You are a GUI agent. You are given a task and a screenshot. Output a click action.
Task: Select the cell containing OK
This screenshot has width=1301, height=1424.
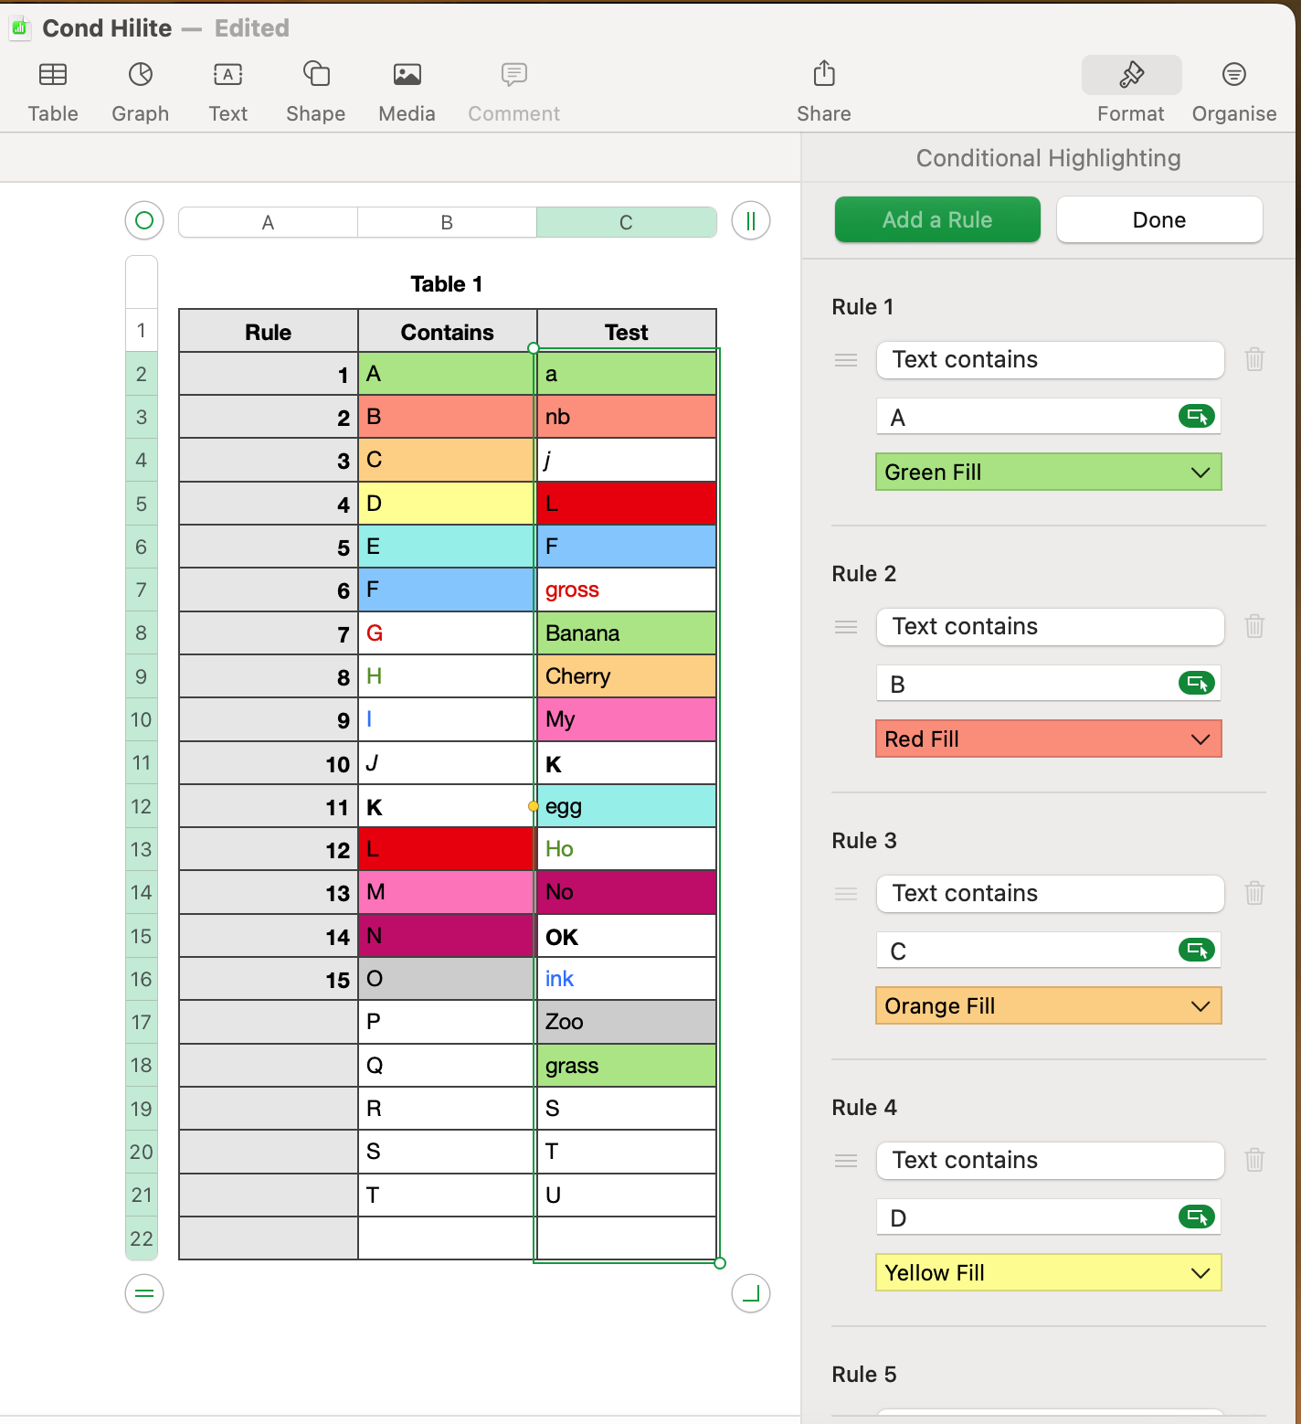coord(627,936)
